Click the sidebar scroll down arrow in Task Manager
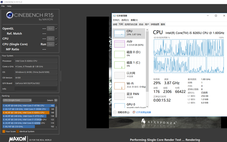Image resolution: width=227 pixels, height=142 pixels. tap(147, 107)
